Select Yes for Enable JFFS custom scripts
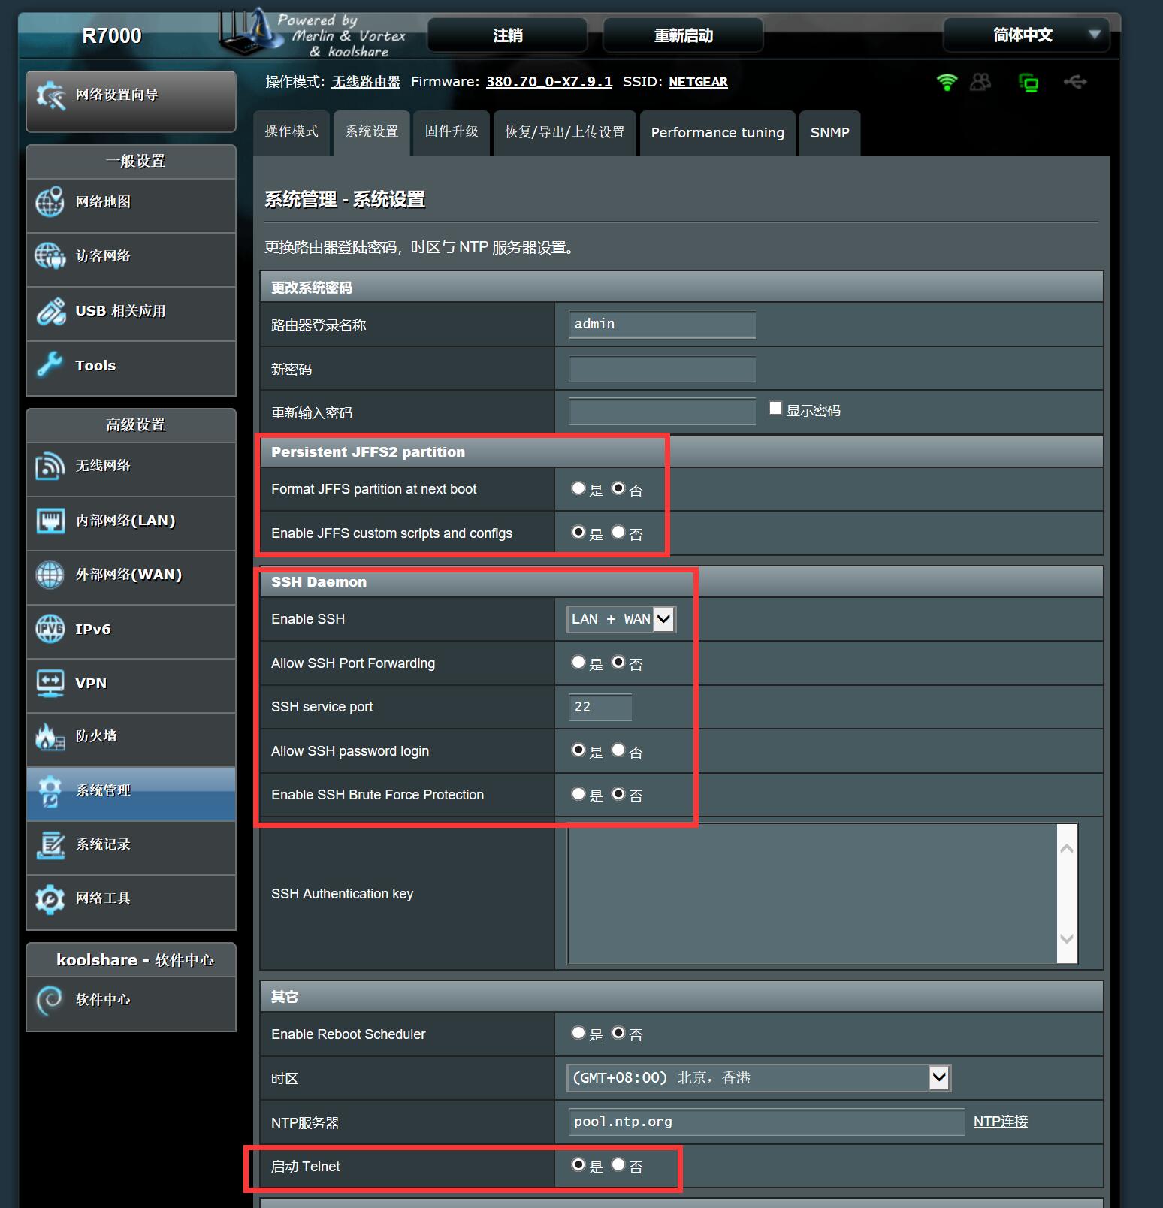This screenshot has height=1208, width=1163. click(578, 532)
